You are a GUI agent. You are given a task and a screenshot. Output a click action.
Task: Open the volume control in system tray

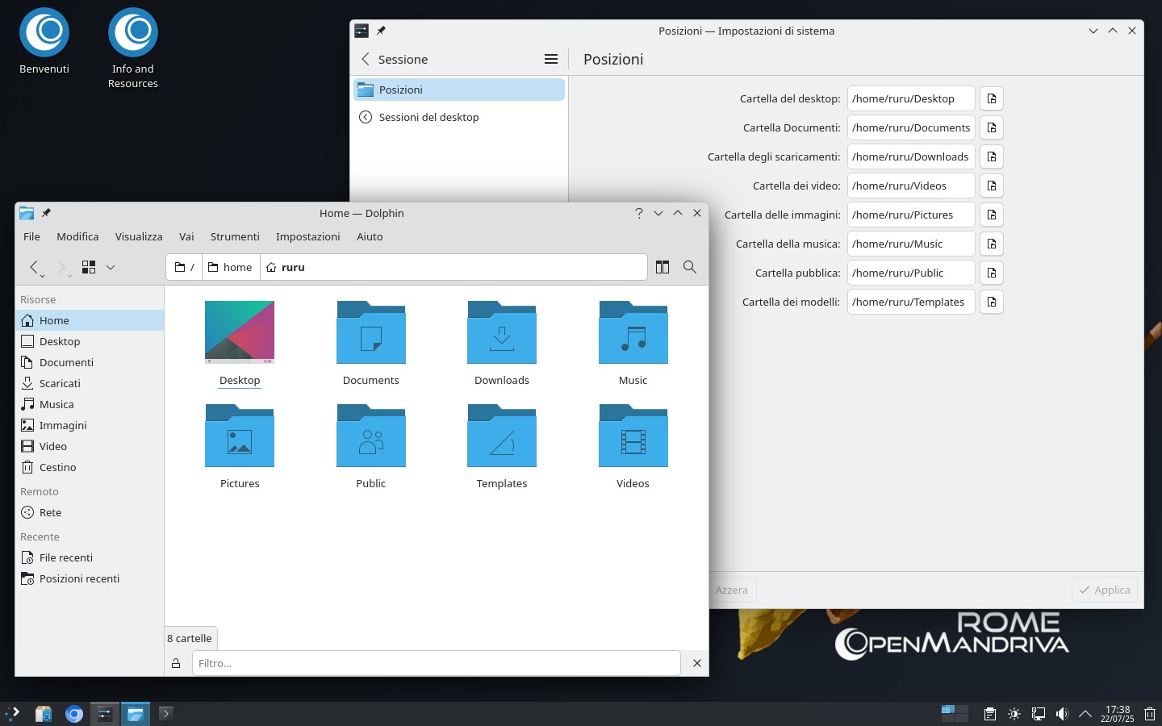[x=1062, y=714]
